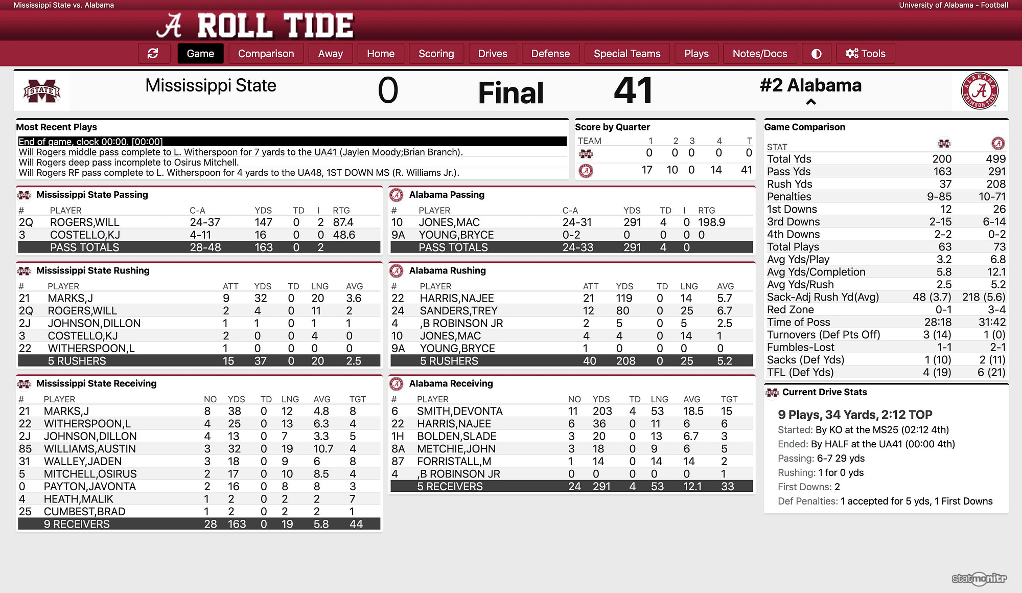This screenshot has height=593, width=1022.
Task: Open the Drives tab
Action: (x=493, y=54)
